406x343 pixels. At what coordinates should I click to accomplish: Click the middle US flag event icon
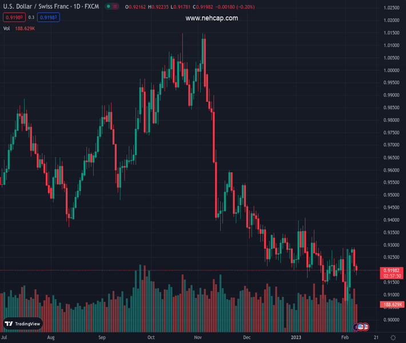361,327
